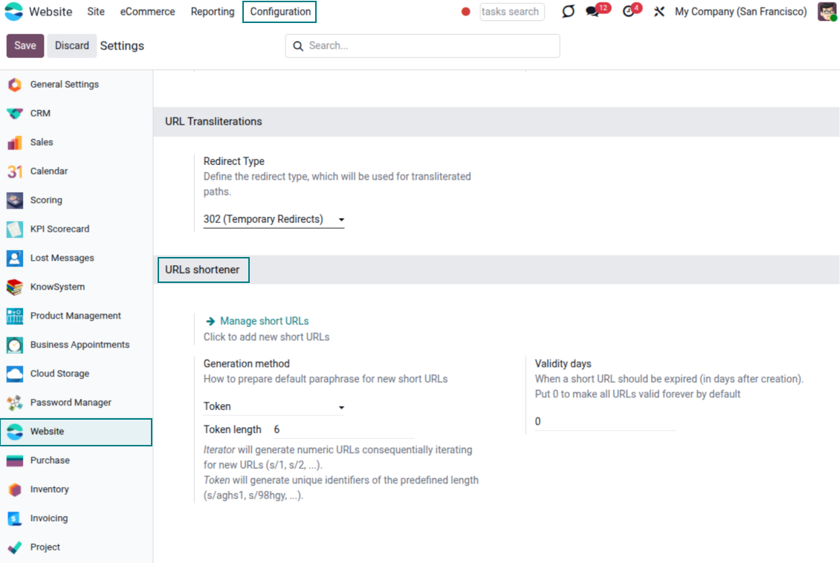Click the Discard button
Viewport: 840px width, 563px height.
click(72, 46)
